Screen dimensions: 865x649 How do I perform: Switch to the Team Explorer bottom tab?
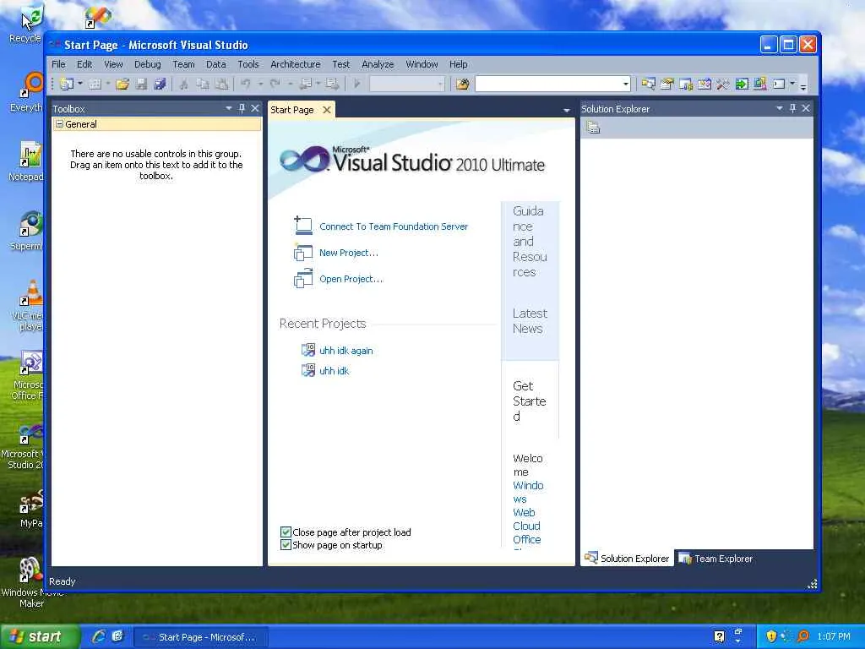coord(715,559)
